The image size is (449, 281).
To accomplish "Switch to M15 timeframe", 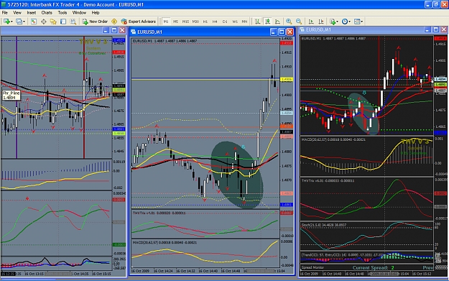I will click(185, 22).
